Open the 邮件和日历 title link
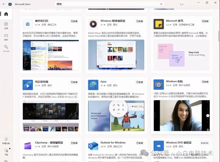220x162 pixels. (x=42, y=21)
